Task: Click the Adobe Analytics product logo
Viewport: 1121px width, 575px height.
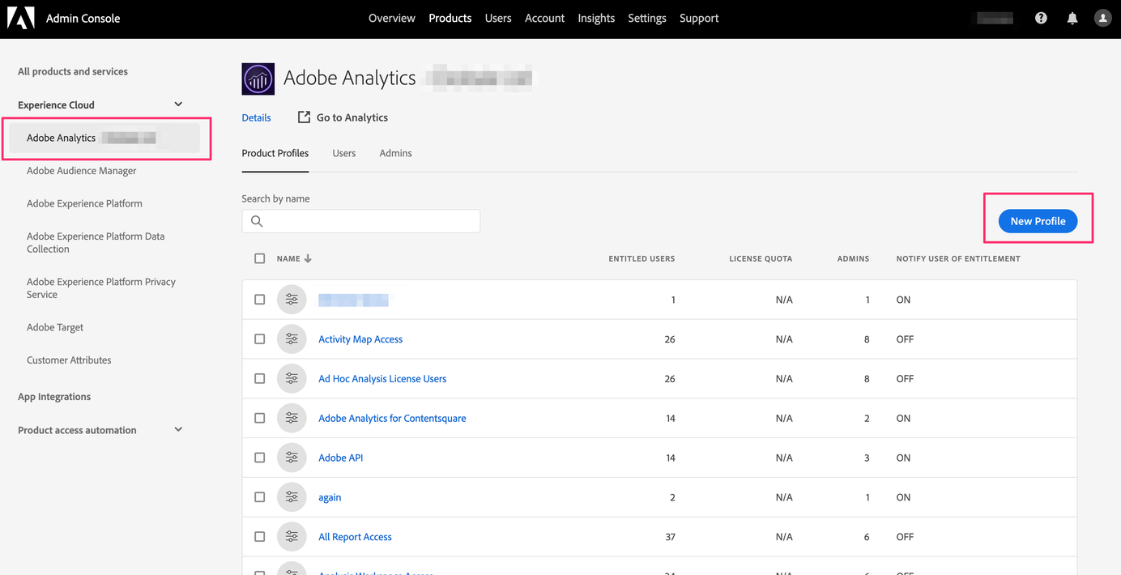Action: (258, 79)
